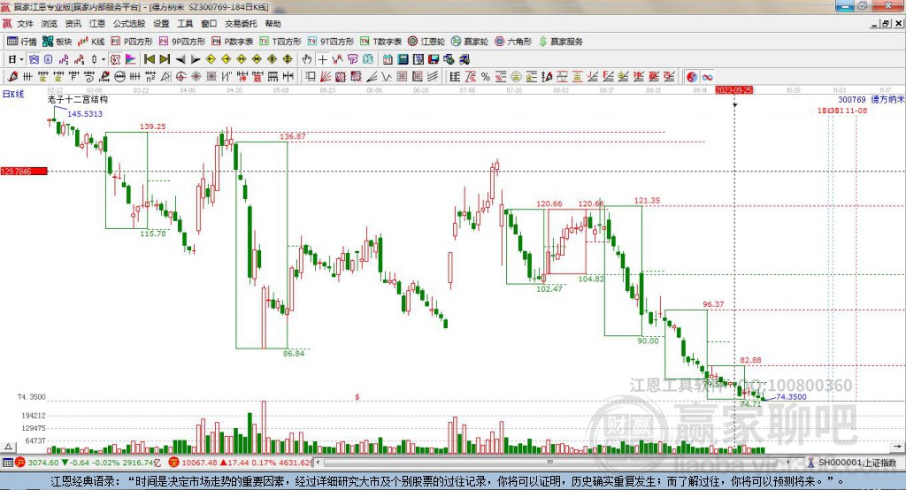Open the 帮助 menu
The image size is (906, 490).
[273, 24]
